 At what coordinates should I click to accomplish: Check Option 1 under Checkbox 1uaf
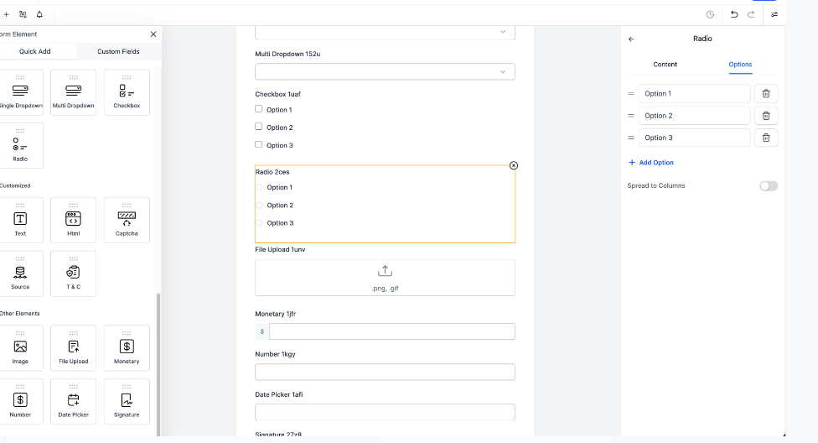259,109
